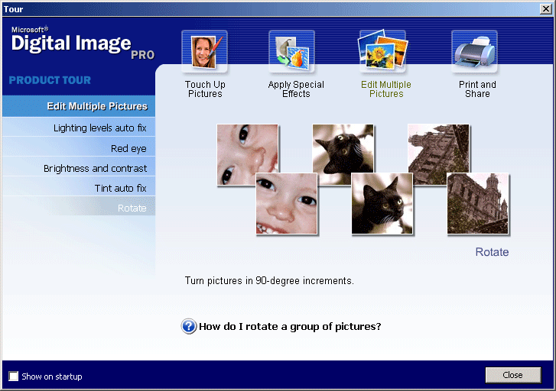Viewport: 556px width, 391px height.
Task: Click the Touch Up Pictures label
Action: (x=205, y=89)
